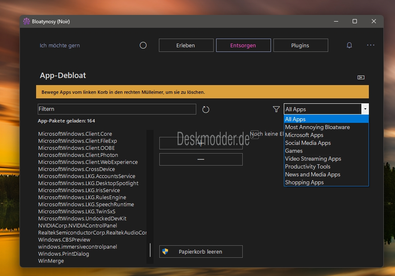This screenshot has width=395, height=276.
Task: Select MicrosoftWindows.Client.Photon entry
Action: (78, 155)
